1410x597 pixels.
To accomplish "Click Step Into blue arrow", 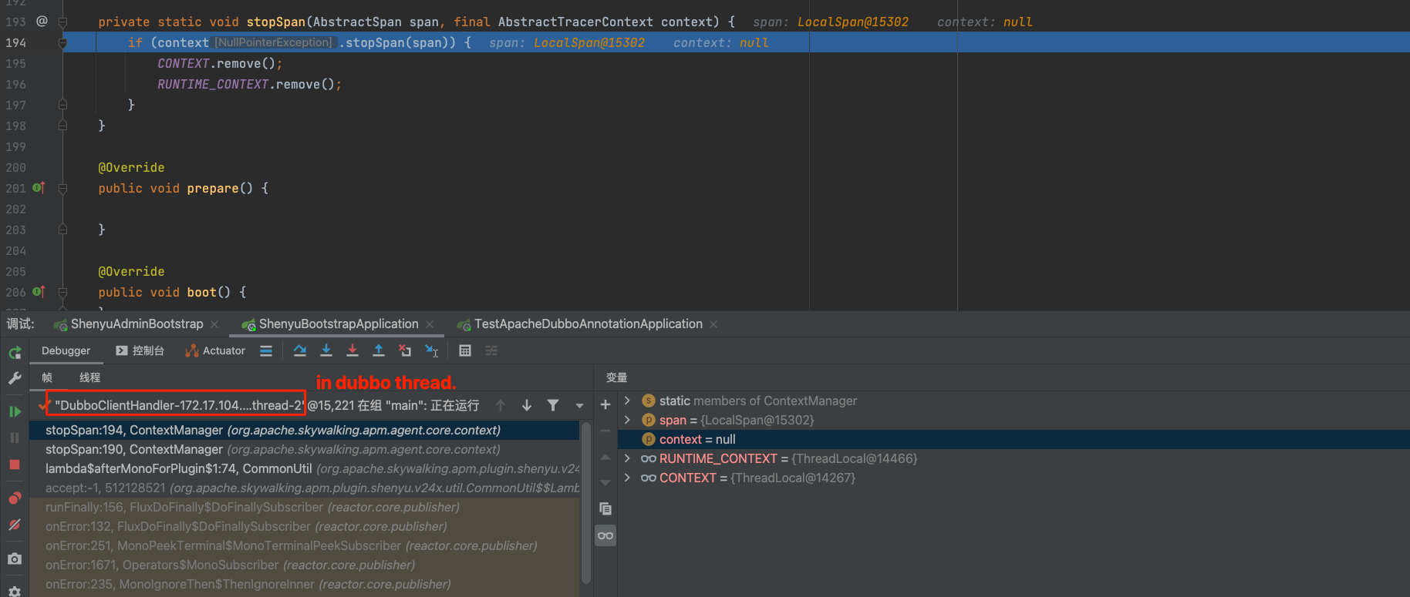I will coord(326,350).
